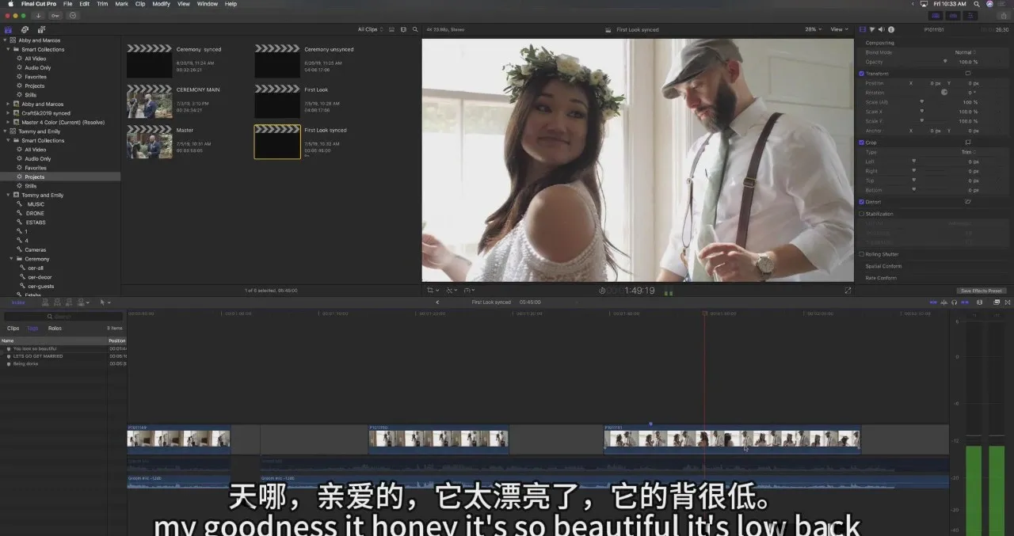The height and width of the screenshot is (536, 1014).
Task: Go back in timeline history arrow
Action: (x=437, y=302)
